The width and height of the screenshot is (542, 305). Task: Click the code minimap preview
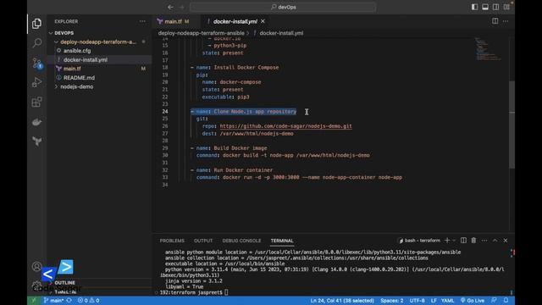pyautogui.click(x=488, y=48)
